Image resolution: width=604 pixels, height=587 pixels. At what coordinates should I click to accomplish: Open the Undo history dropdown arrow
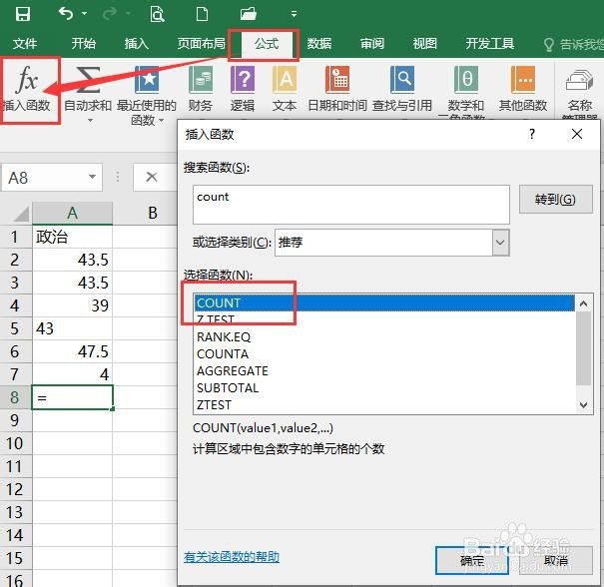click(x=84, y=14)
